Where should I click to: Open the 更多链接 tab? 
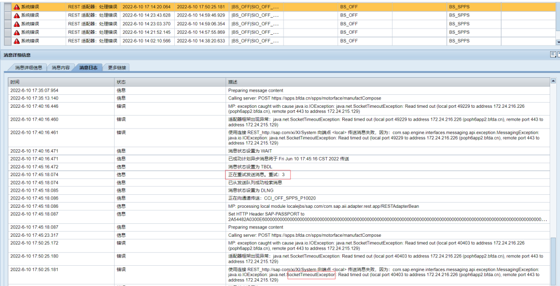[117, 67]
